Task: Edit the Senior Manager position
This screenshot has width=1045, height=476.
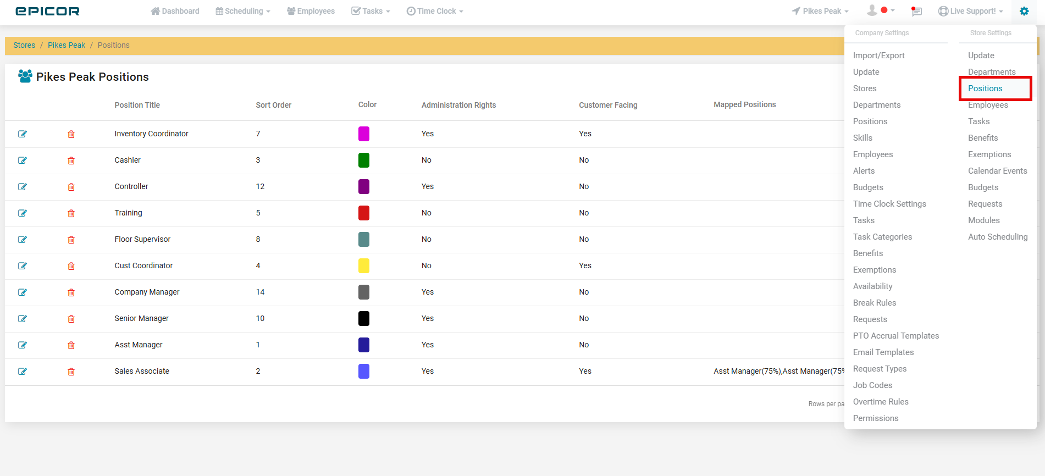Action: point(23,319)
